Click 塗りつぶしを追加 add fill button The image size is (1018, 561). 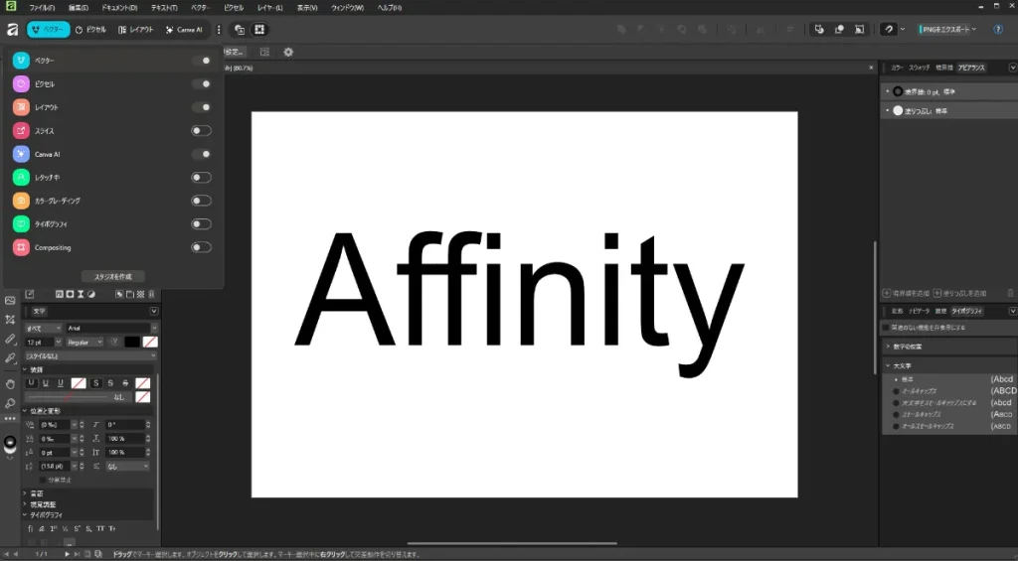pos(959,294)
